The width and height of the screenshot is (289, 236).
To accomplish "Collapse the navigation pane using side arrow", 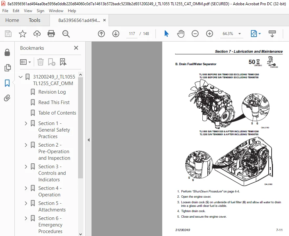I will [x=89, y=140].
